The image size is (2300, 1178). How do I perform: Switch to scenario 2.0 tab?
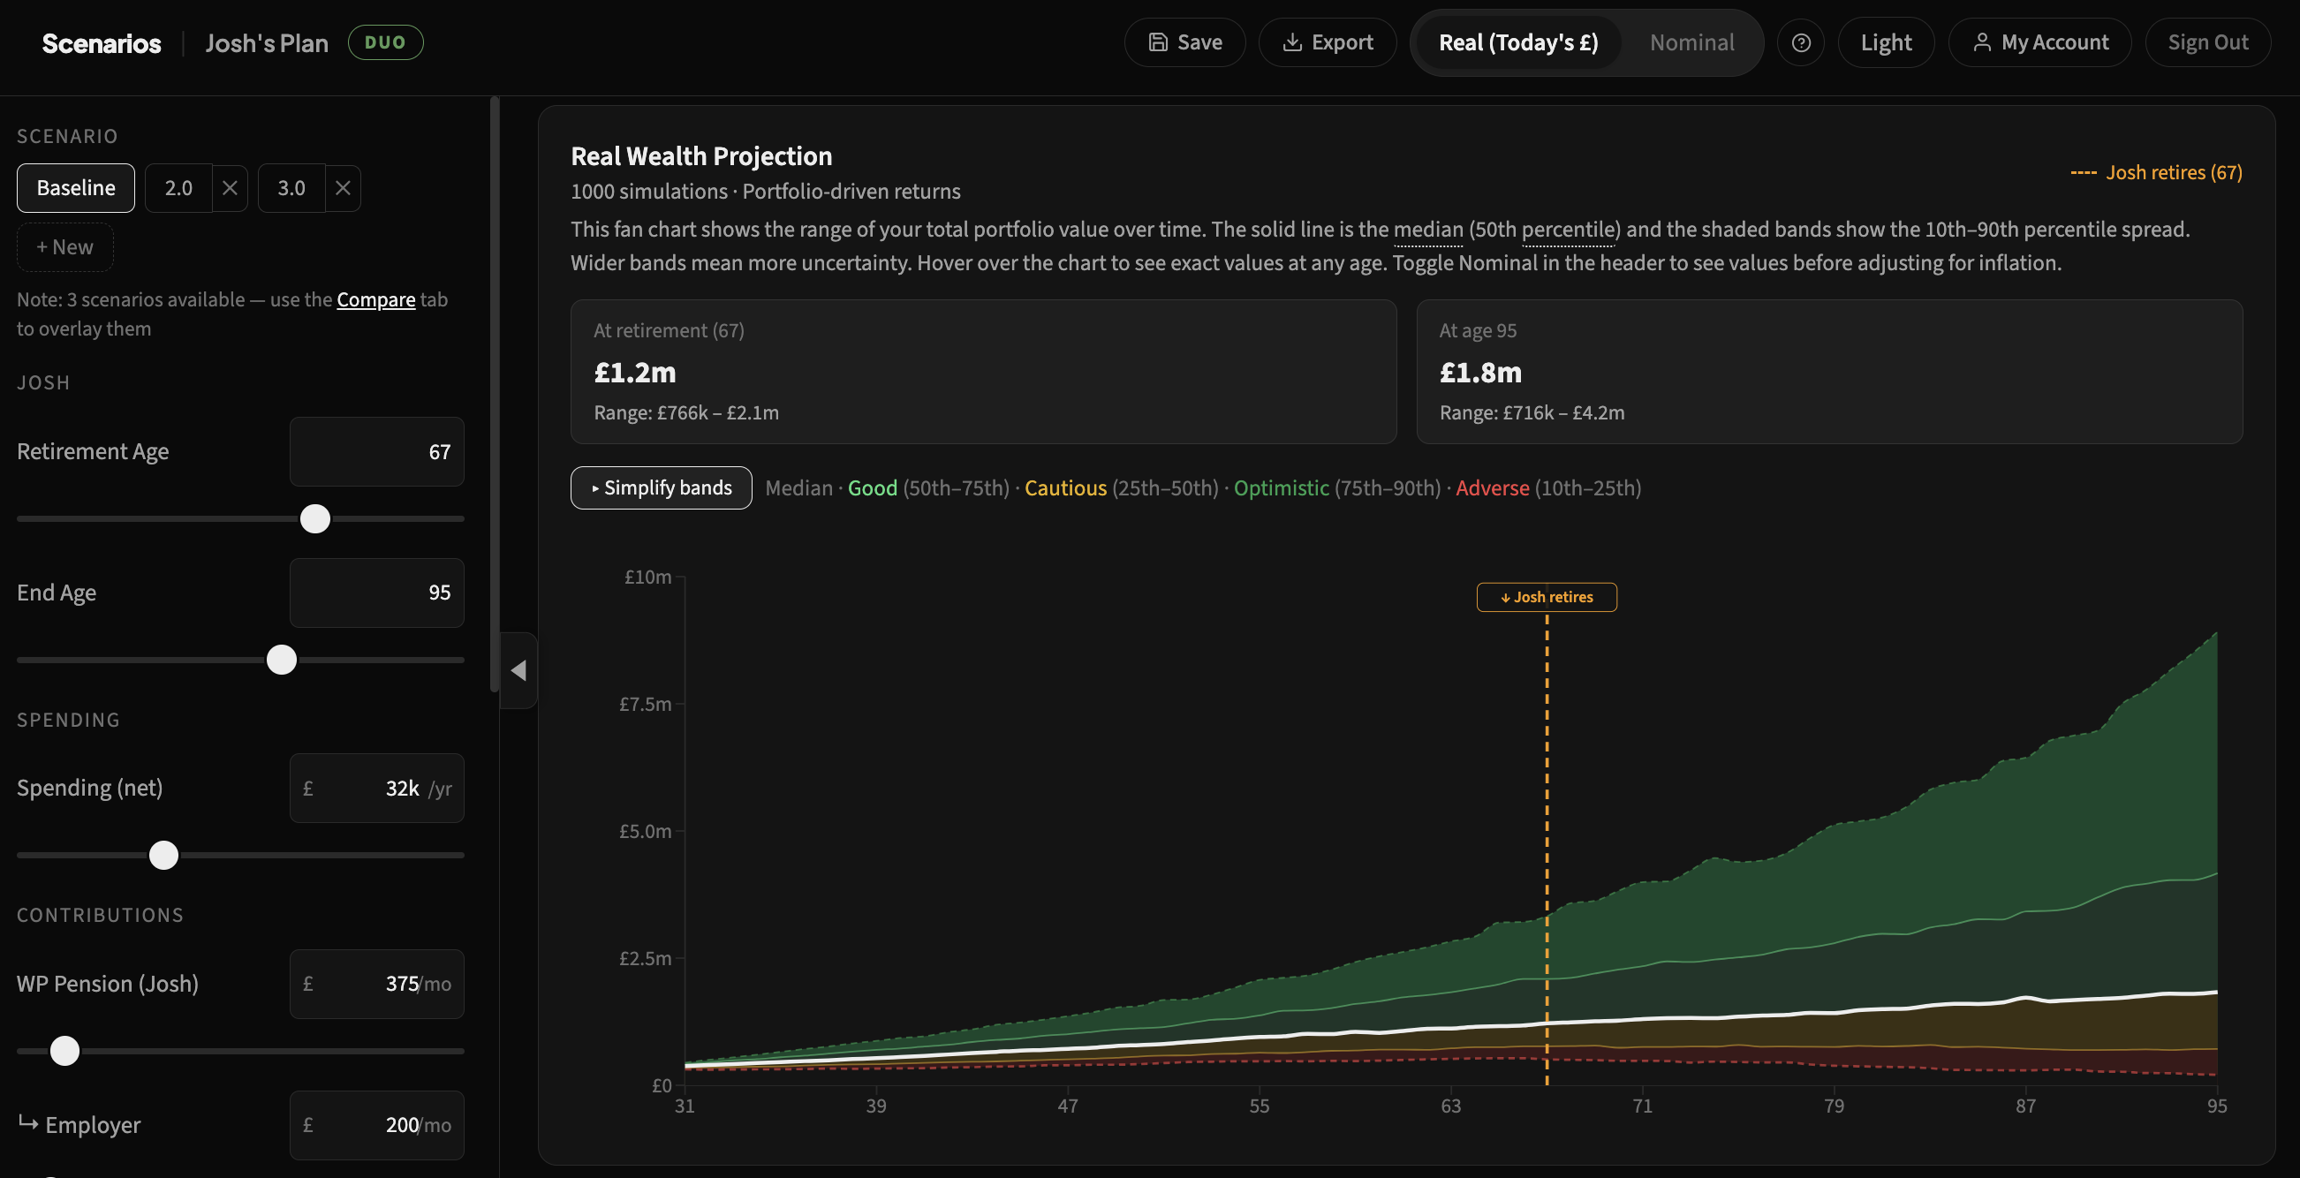pos(178,188)
